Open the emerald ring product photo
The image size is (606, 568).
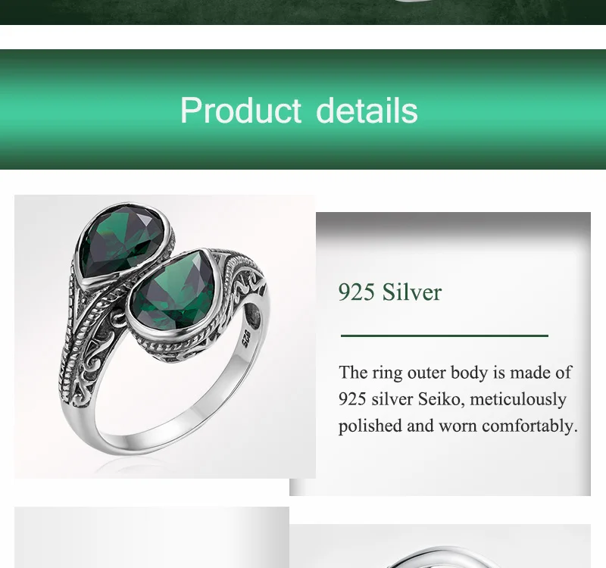(165, 336)
